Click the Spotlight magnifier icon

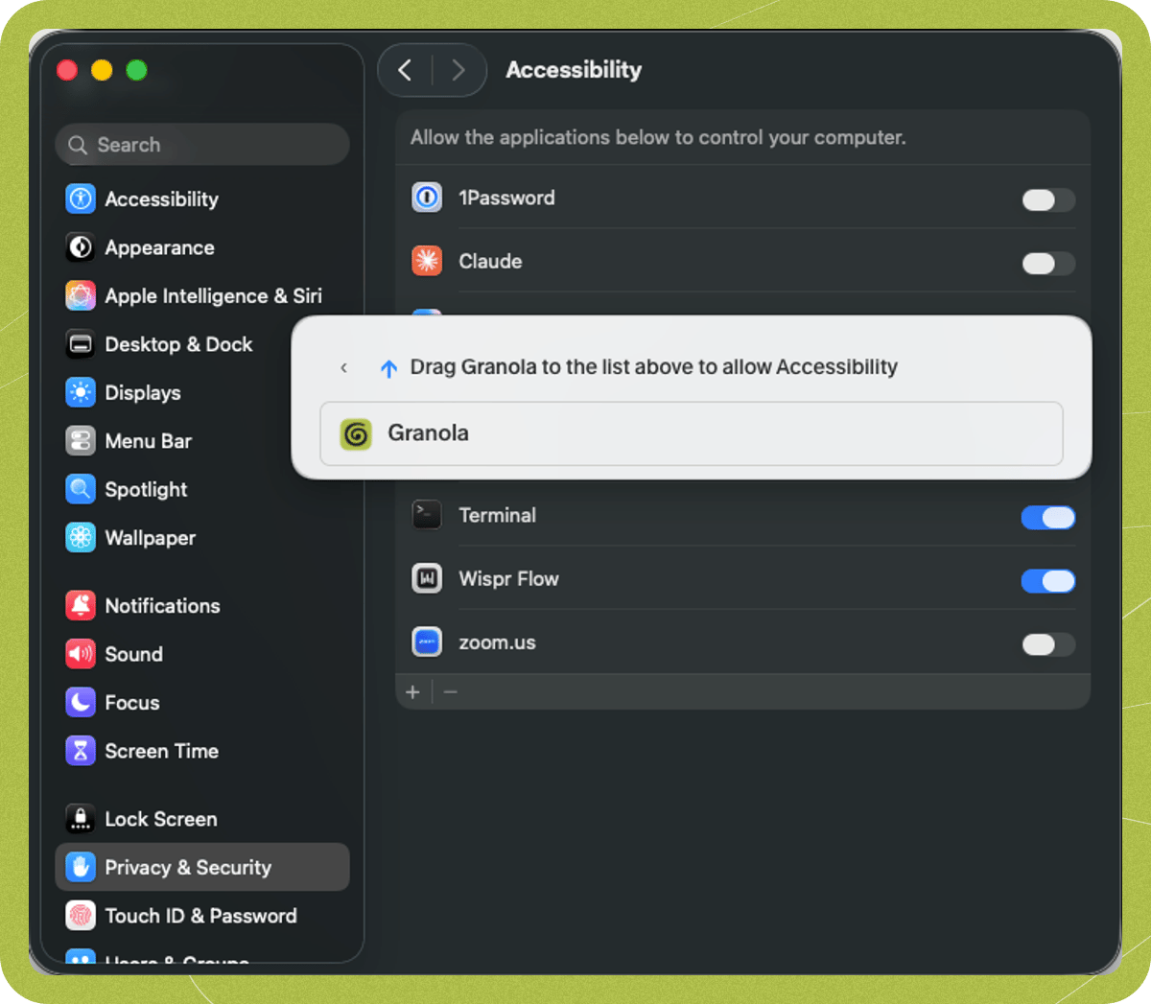[81, 489]
